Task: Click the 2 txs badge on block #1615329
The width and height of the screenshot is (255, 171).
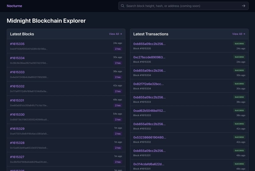Action: coord(118,134)
